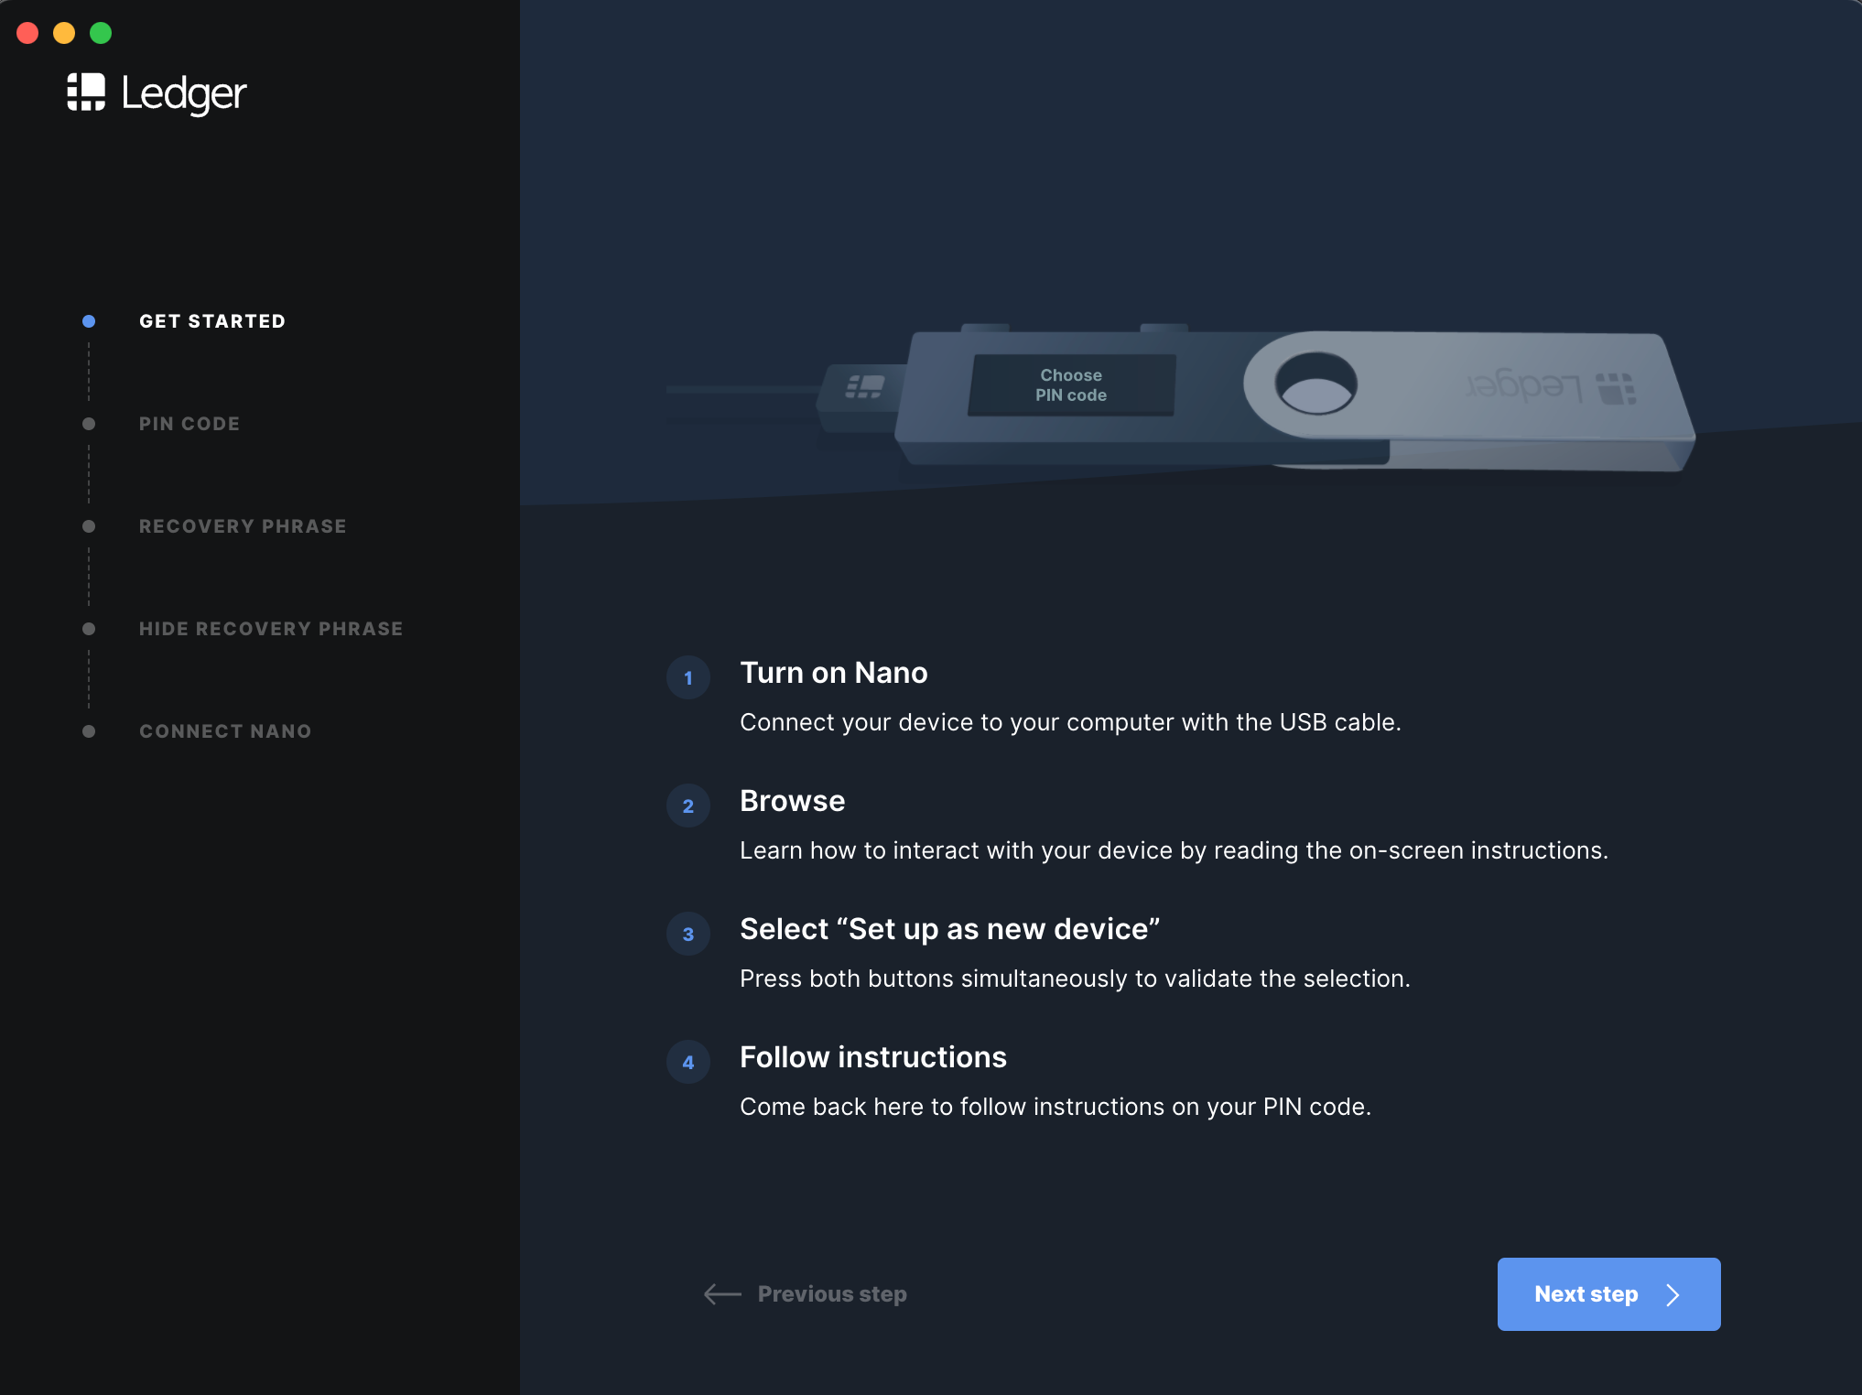Select the GET STARTED sidebar step
The width and height of the screenshot is (1862, 1395).
212,321
